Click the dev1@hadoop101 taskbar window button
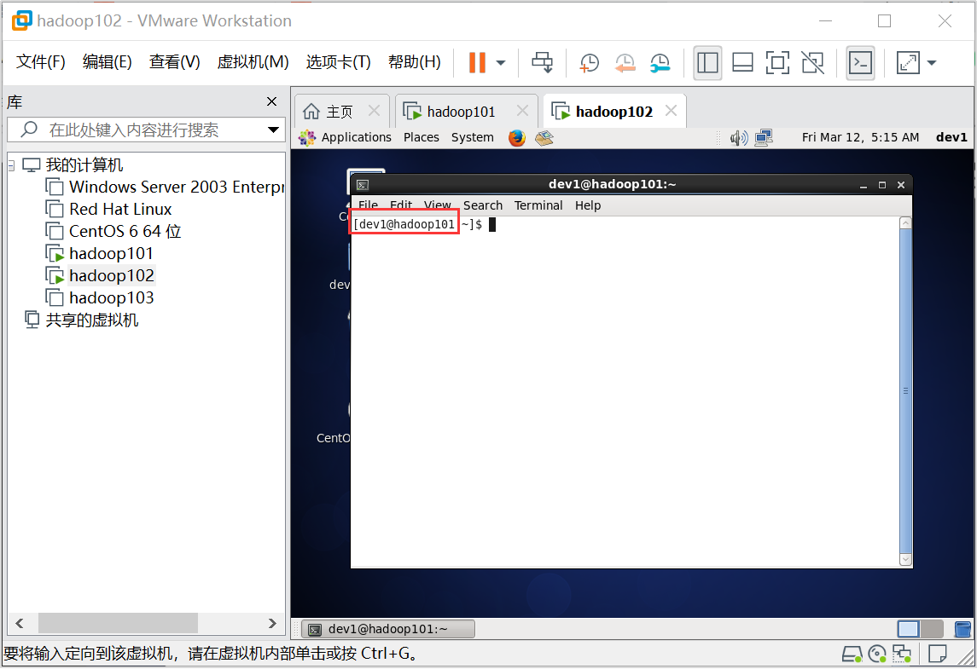This screenshot has width=977, height=669. coord(388,629)
